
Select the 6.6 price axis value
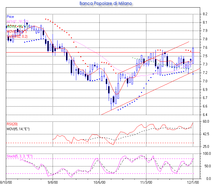click(x=205, y=106)
